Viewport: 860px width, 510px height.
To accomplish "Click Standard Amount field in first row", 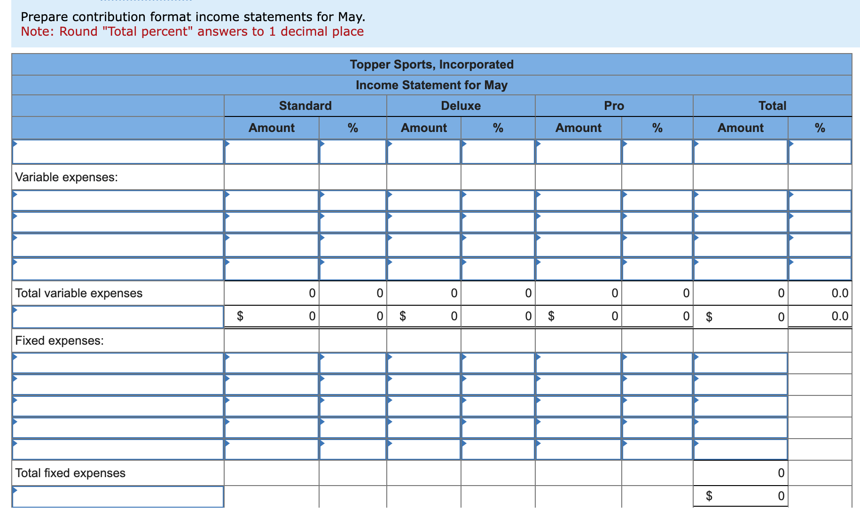I will click(272, 152).
